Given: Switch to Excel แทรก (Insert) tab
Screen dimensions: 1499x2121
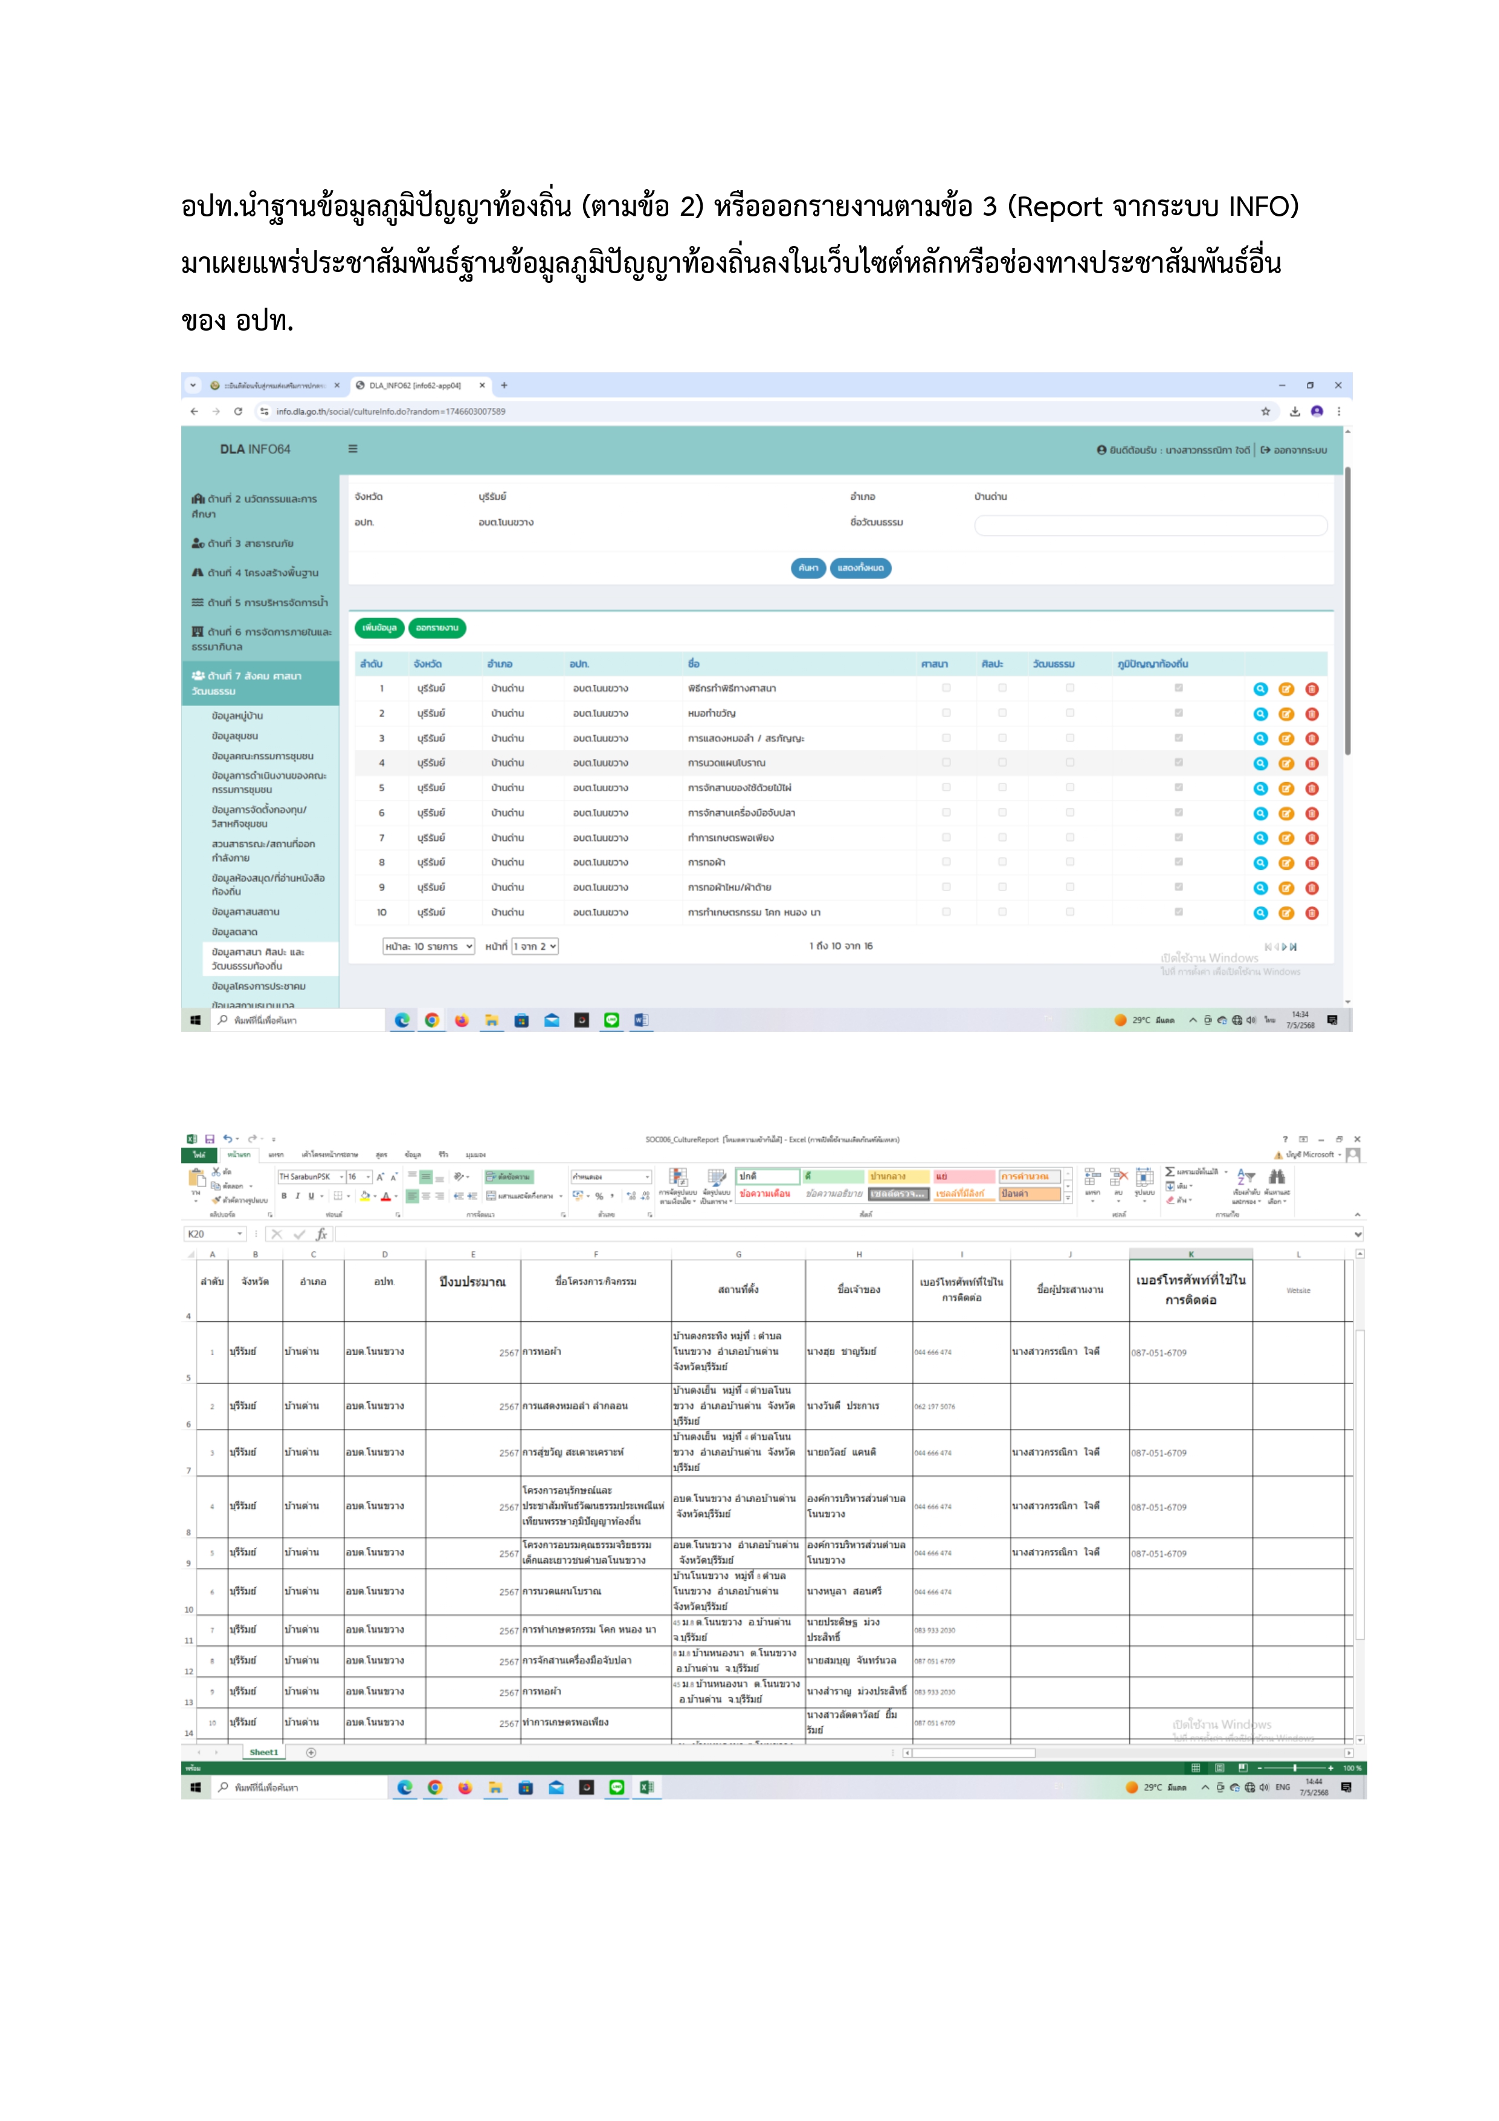Looking at the screenshot, I should [x=276, y=1154].
